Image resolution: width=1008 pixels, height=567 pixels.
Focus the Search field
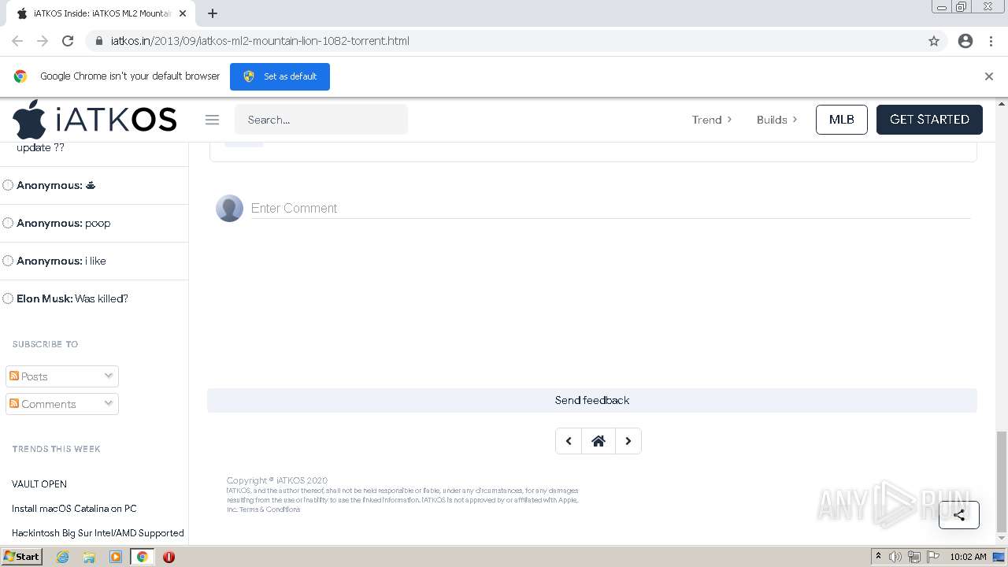(321, 120)
